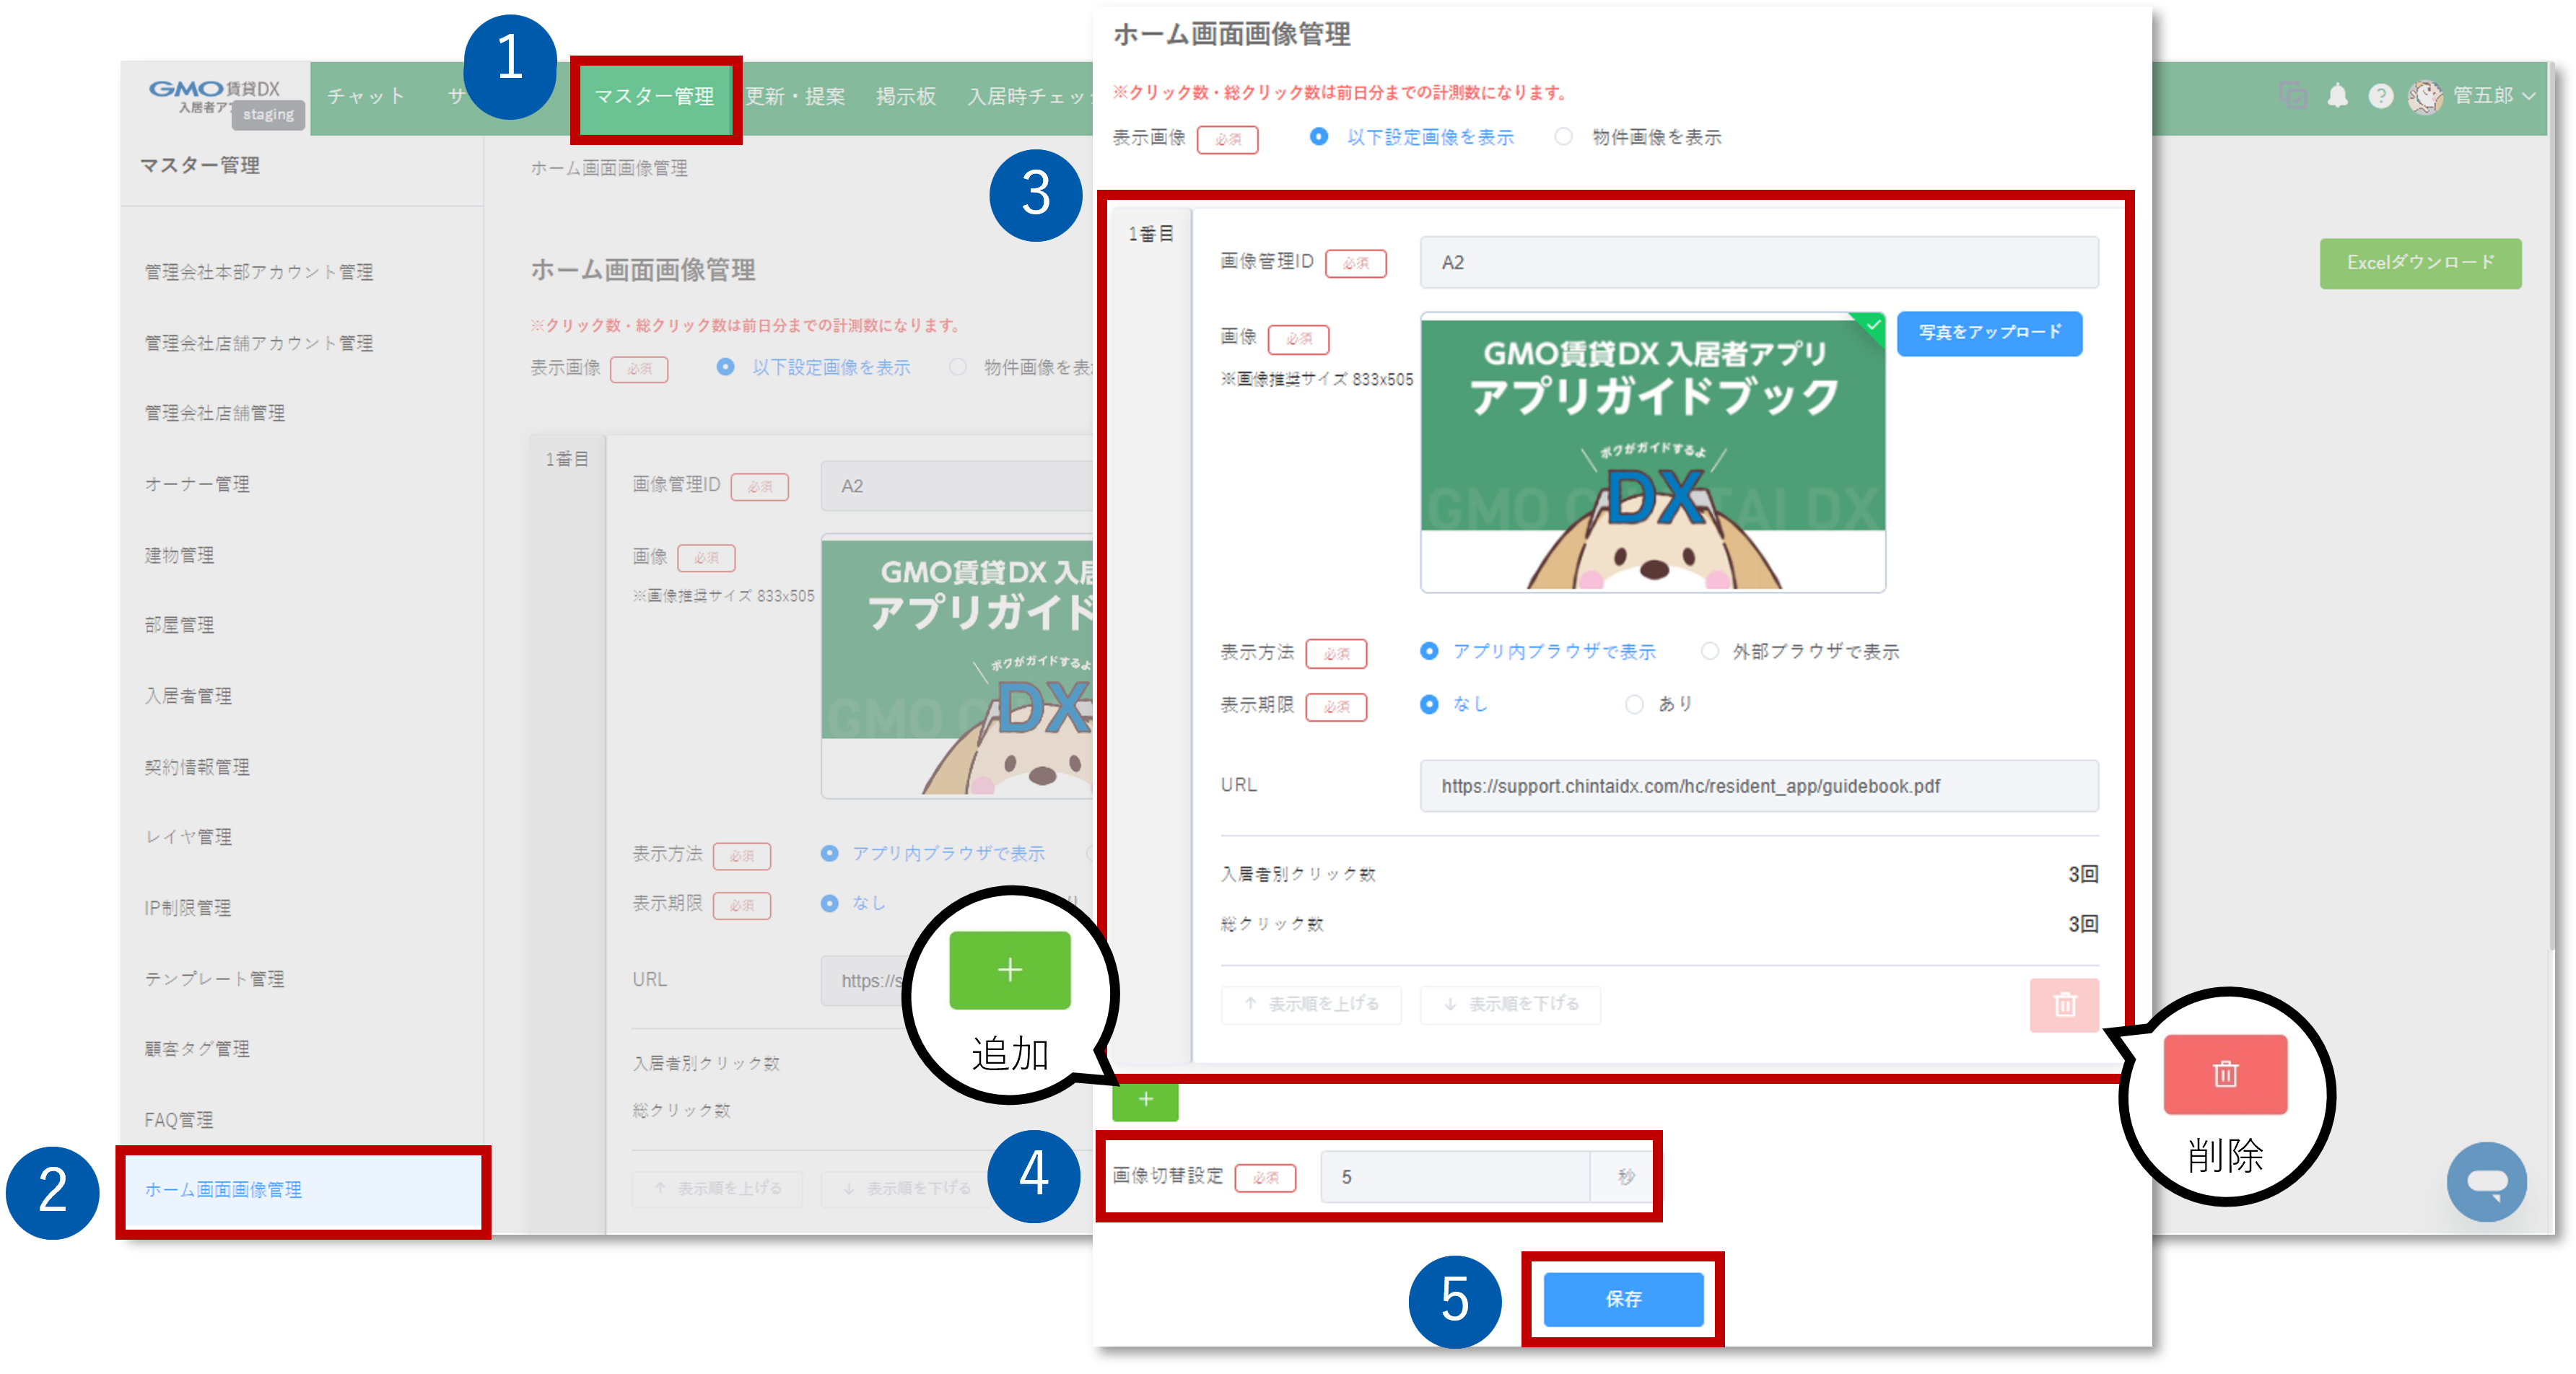This screenshot has width=2576, height=1374.
Task: Open the notifications bell icon
Action: [2339, 96]
